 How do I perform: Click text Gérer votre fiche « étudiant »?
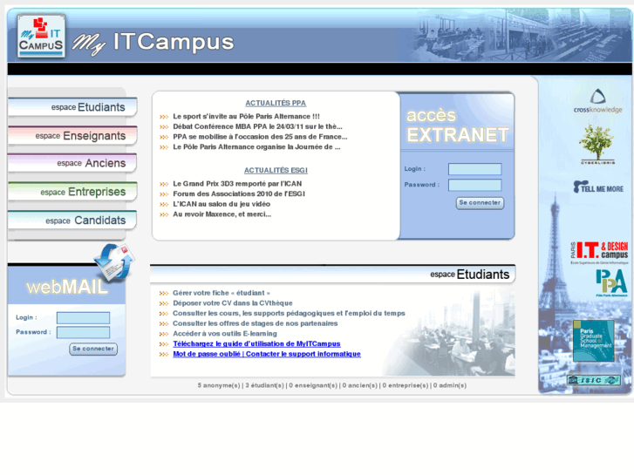pyautogui.click(x=222, y=293)
